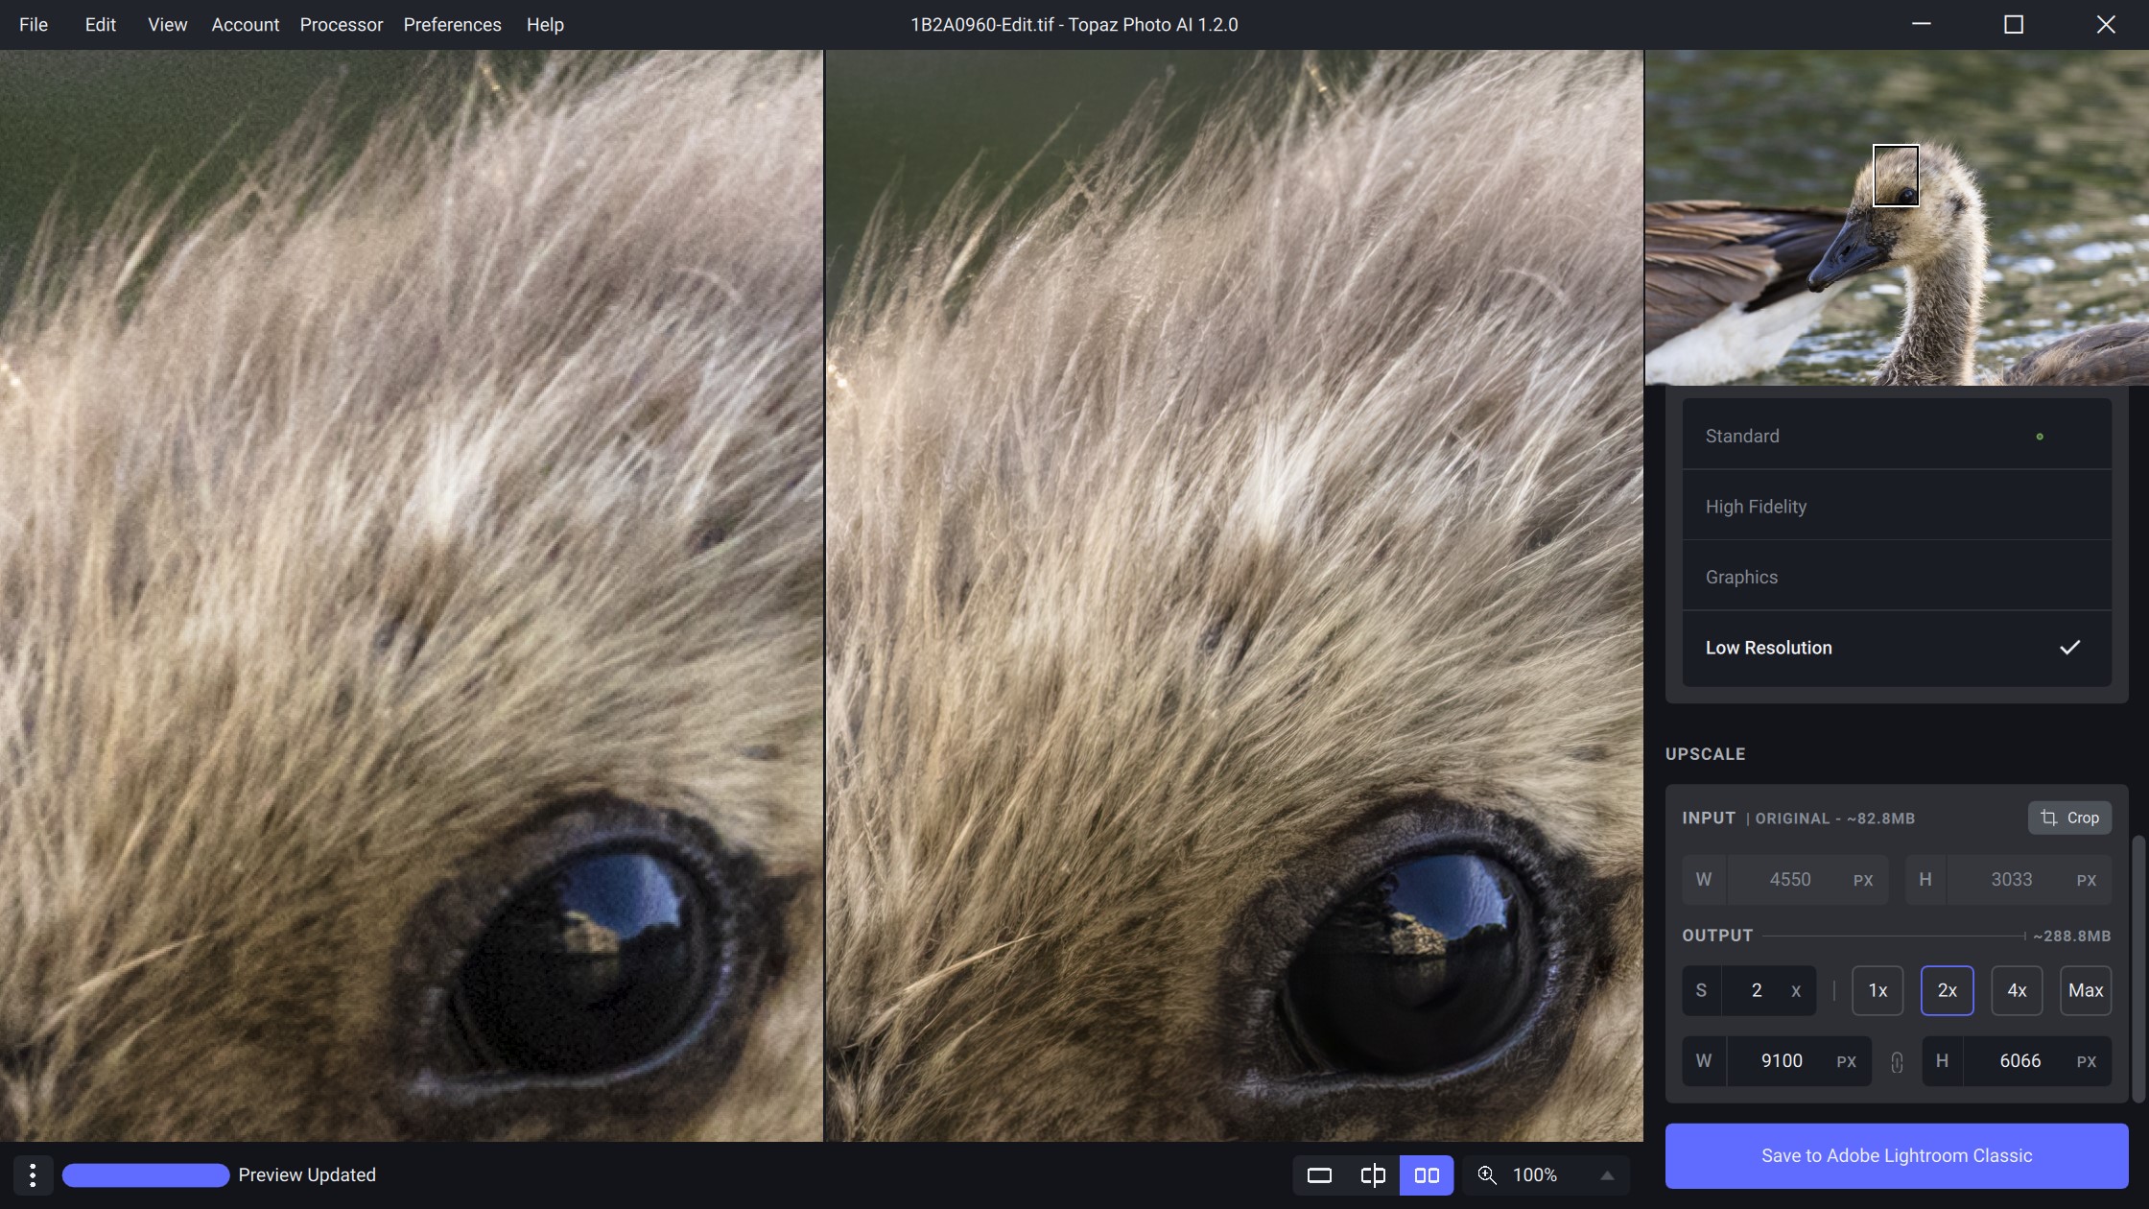Enable the 1x upscale option
Image resolution: width=2149 pixels, height=1209 pixels.
[1877, 989]
